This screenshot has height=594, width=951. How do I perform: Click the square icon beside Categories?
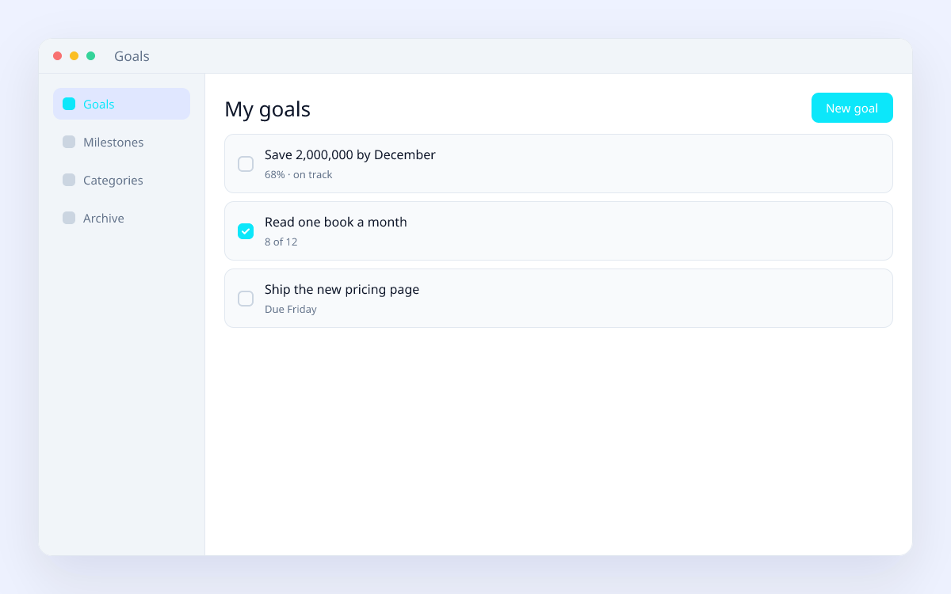coord(69,180)
